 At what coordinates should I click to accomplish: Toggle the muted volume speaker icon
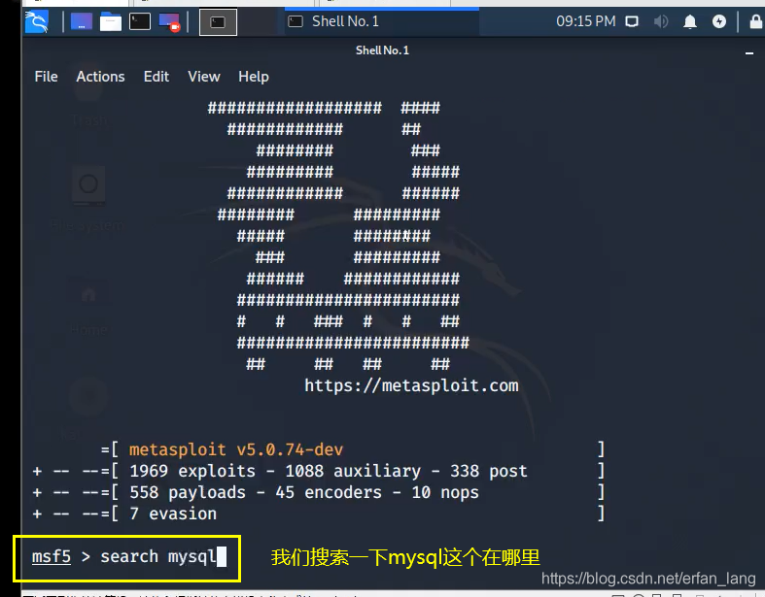tap(661, 22)
